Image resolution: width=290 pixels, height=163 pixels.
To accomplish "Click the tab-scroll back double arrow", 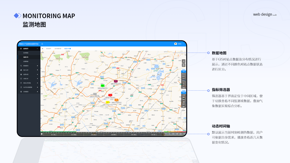I will pos(42,49).
